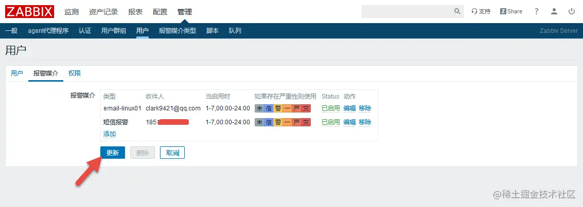Click the 更新 button
The width and height of the screenshot is (583, 207).
click(113, 153)
